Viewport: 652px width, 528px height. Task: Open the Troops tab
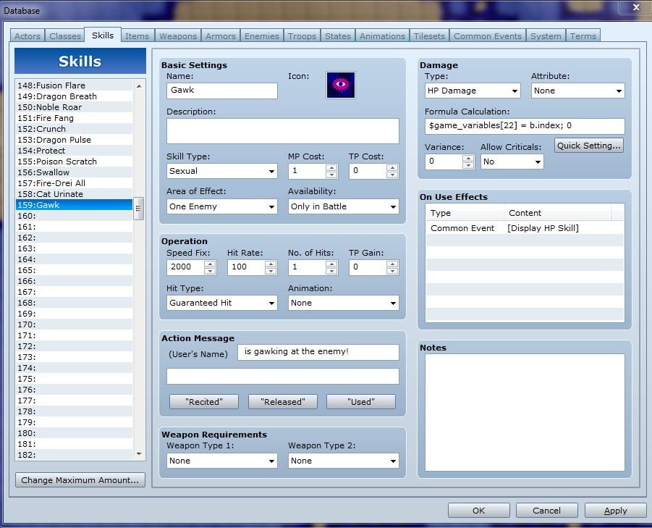(x=302, y=36)
